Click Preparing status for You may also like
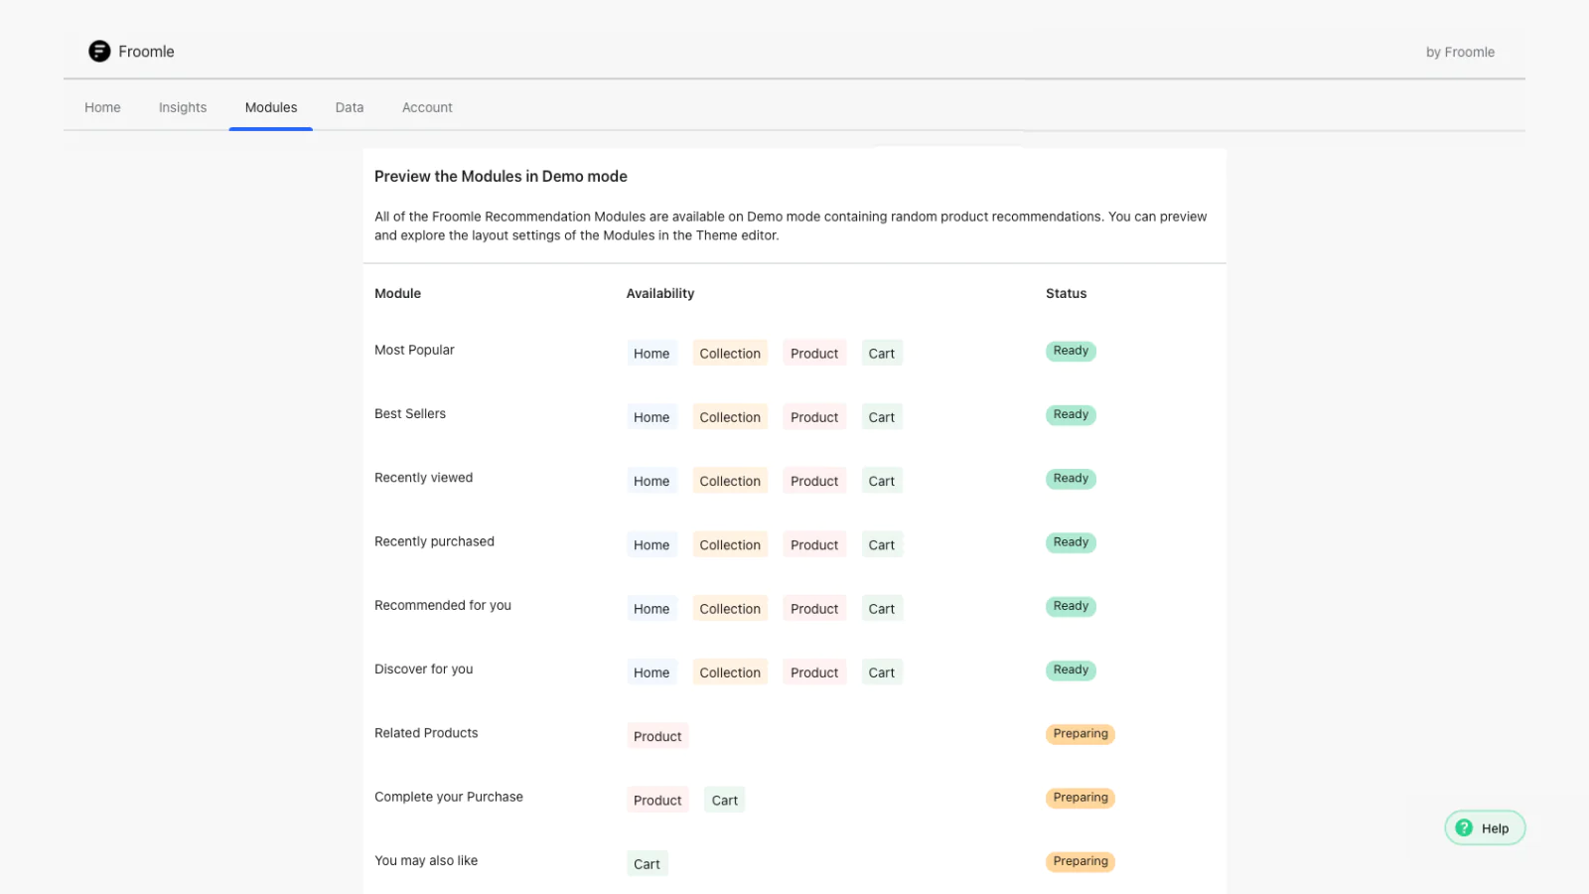 coord(1081,861)
